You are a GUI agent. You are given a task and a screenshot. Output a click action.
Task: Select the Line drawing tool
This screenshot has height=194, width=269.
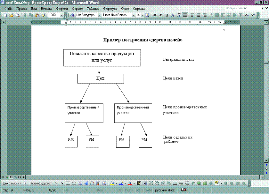click(x=56, y=183)
